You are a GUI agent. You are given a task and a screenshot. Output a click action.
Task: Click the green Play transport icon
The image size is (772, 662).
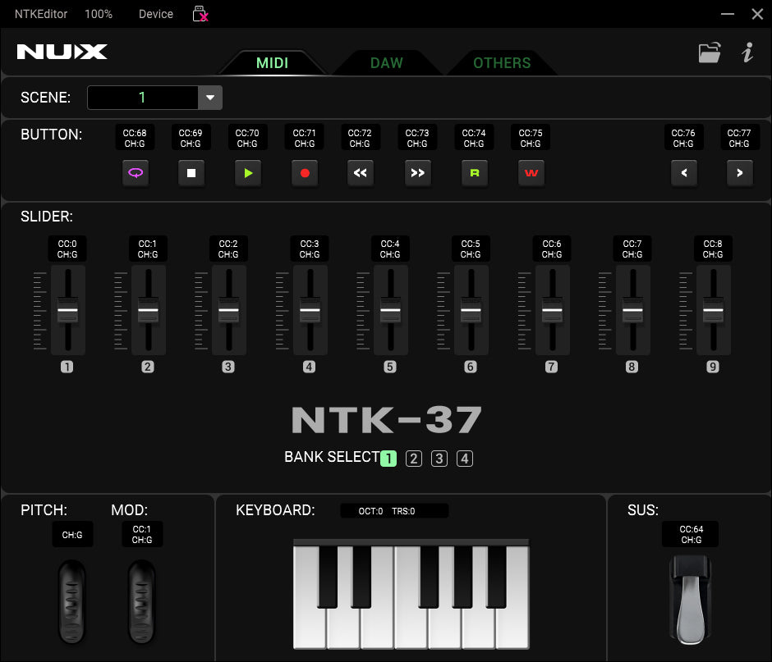[x=248, y=172]
